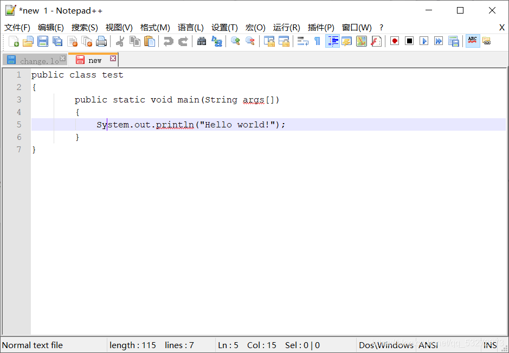The width and height of the screenshot is (509, 353).
Task: Click line number 7 in margin
Action: pos(19,150)
